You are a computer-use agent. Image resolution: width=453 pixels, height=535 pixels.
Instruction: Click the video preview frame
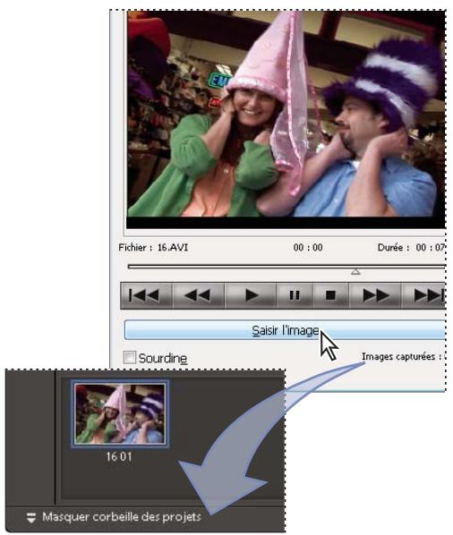286,119
